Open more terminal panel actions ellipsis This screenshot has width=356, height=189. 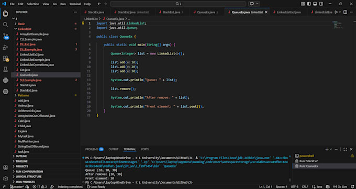[x=336, y=149]
